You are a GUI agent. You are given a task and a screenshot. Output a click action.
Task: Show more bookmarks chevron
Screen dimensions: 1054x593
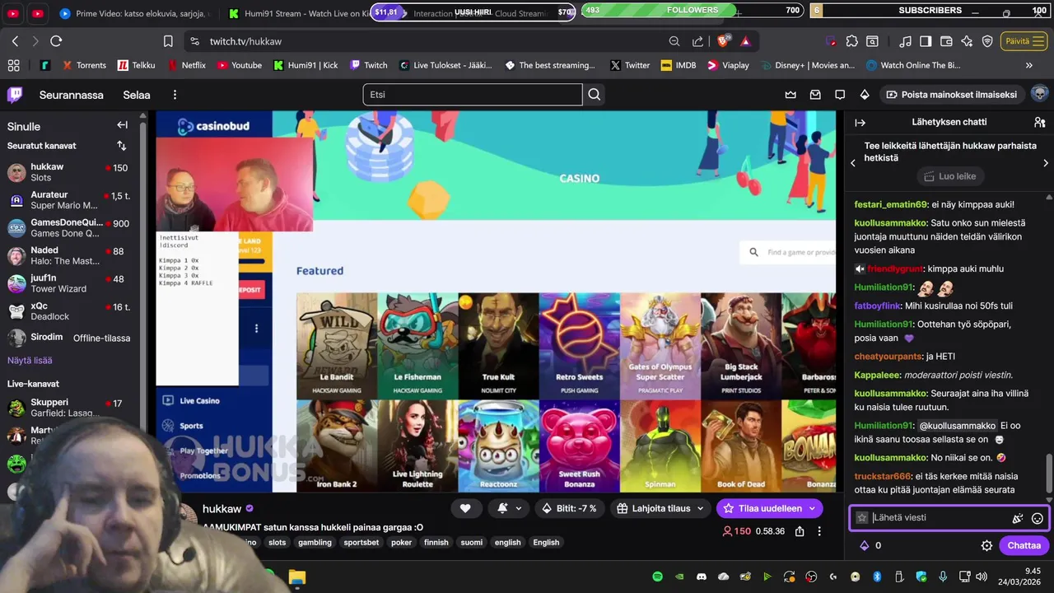point(1029,65)
